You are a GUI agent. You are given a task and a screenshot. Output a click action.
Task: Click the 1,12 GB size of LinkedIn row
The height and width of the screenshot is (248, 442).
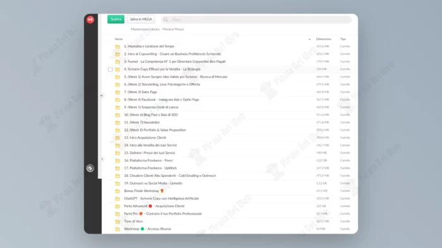point(321,183)
